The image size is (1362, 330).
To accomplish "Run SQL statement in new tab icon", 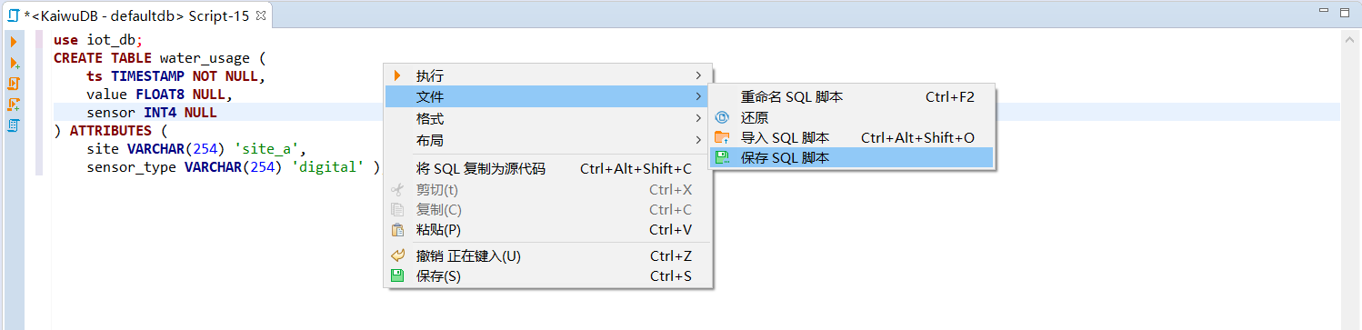I will point(14,63).
